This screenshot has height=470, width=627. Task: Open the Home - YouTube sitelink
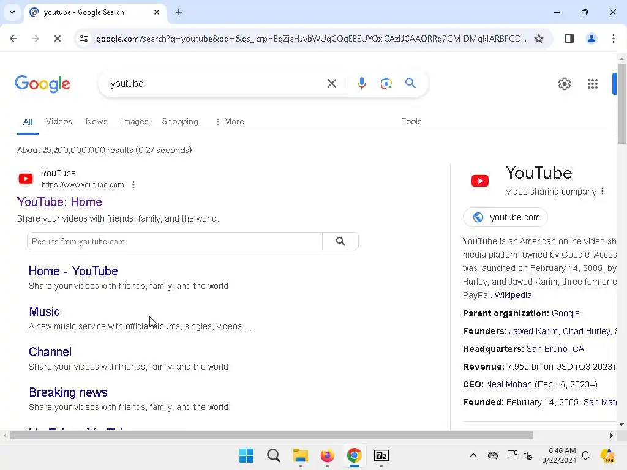click(73, 271)
